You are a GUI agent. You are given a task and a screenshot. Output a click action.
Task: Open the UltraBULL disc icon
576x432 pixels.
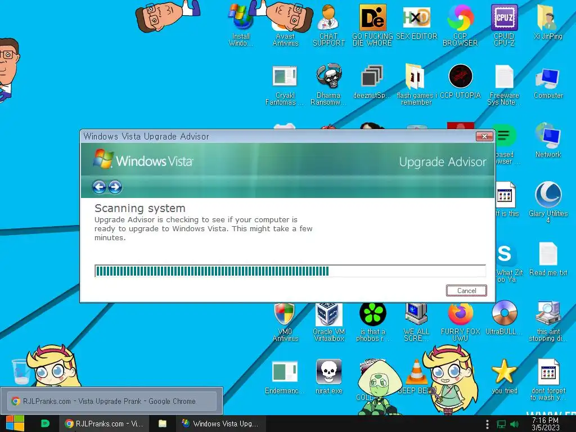504,318
